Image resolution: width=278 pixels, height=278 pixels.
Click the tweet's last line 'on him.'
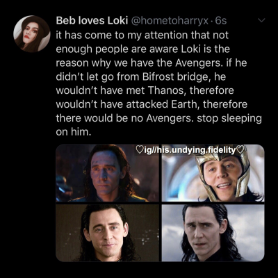click(72, 132)
